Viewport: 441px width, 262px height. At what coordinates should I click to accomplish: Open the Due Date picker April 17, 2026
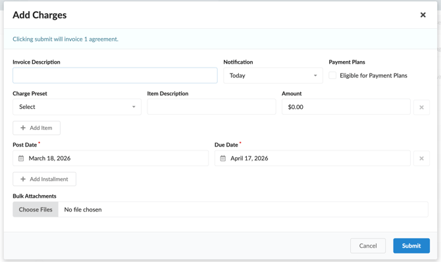point(313,158)
